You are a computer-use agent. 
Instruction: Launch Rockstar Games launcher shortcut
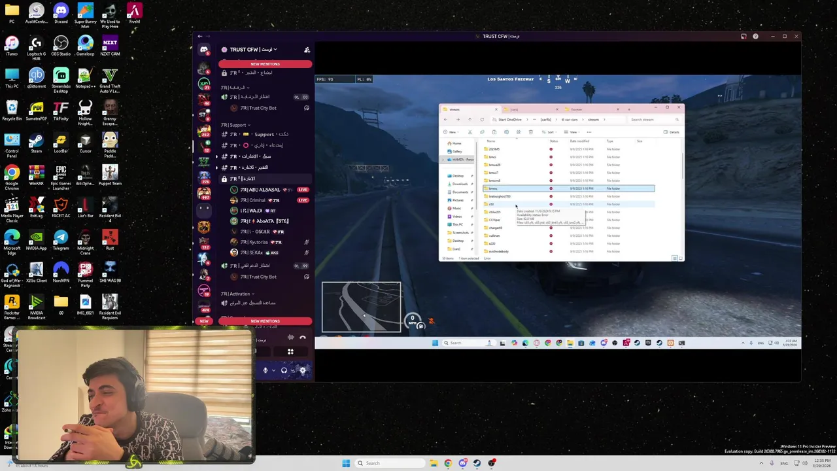(x=12, y=307)
